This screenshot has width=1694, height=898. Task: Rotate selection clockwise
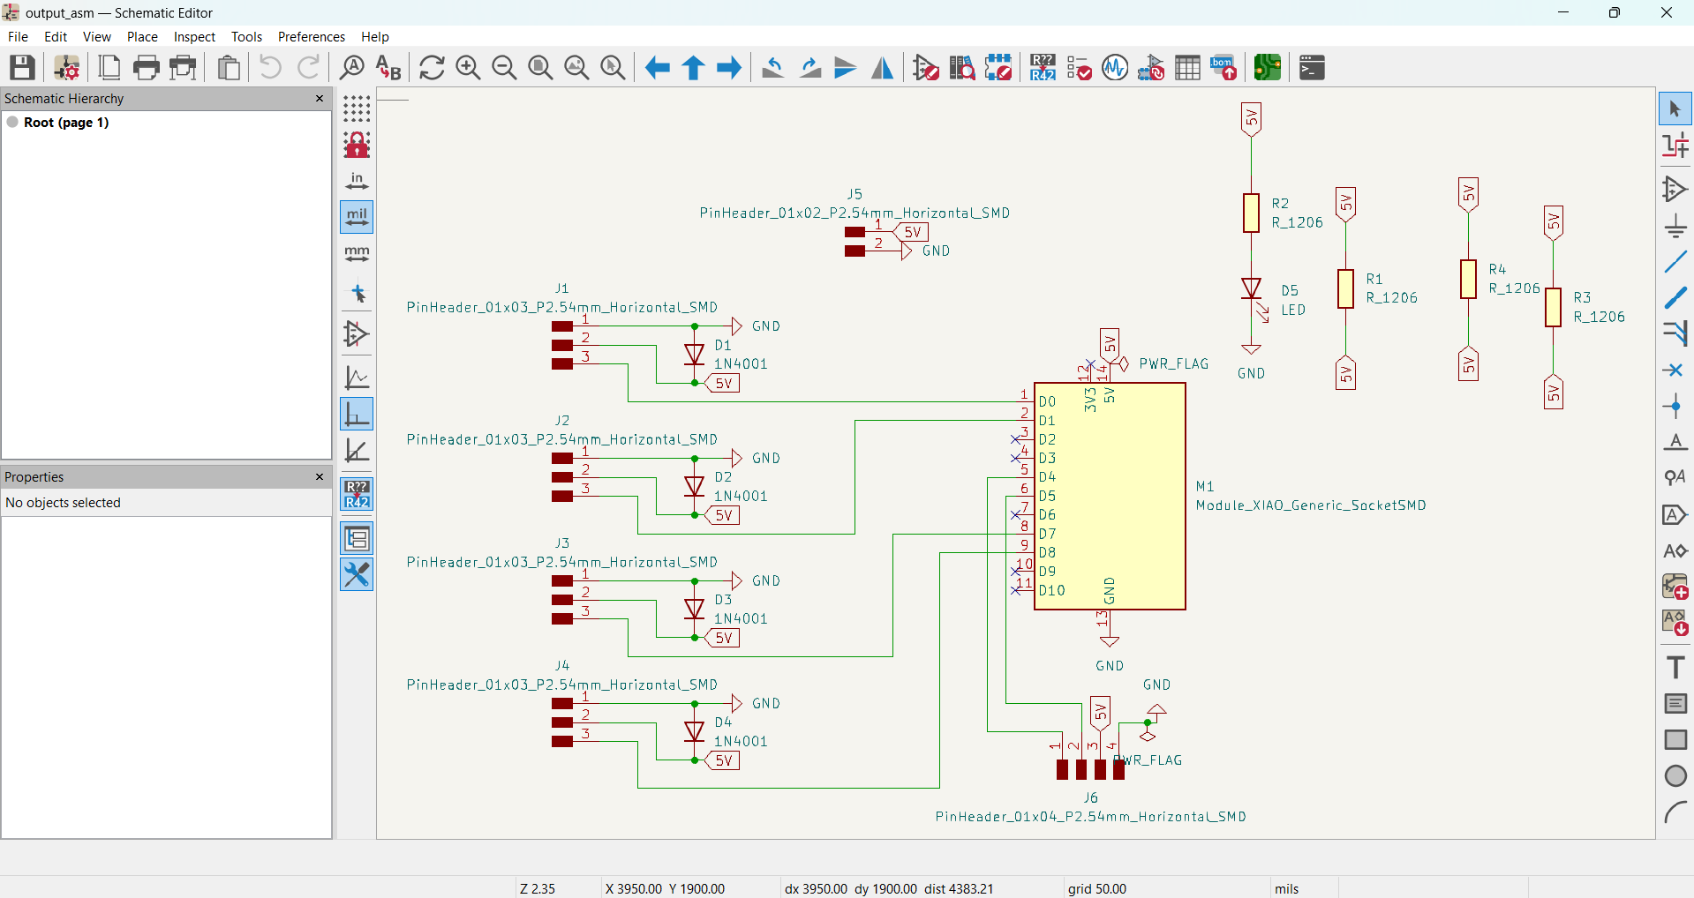pos(809,67)
